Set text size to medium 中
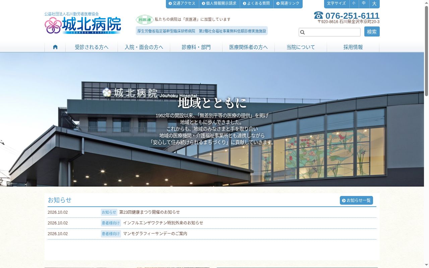 coord(364,3)
